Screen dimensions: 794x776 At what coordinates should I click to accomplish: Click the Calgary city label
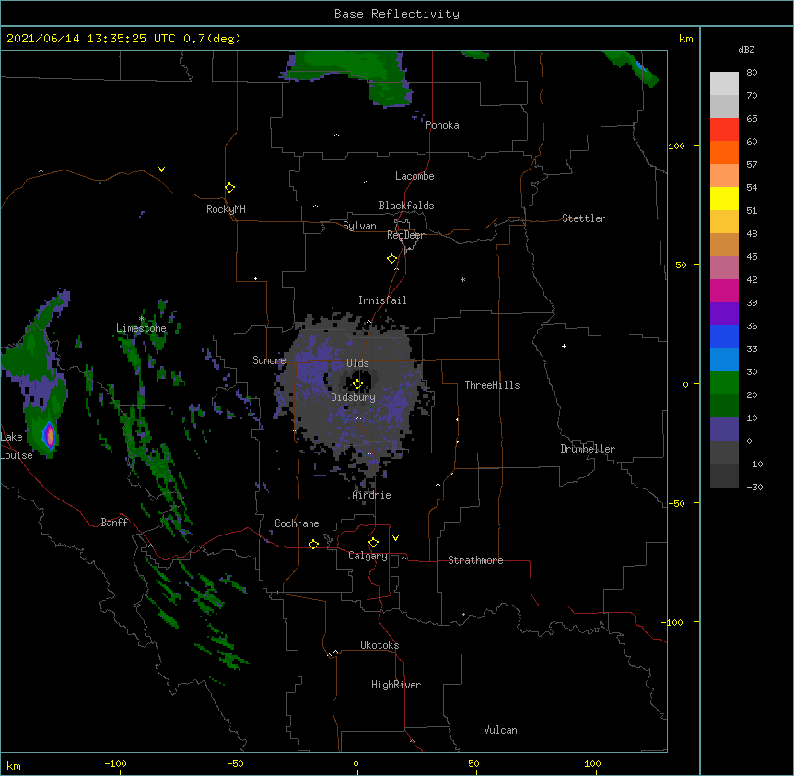(368, 556)
